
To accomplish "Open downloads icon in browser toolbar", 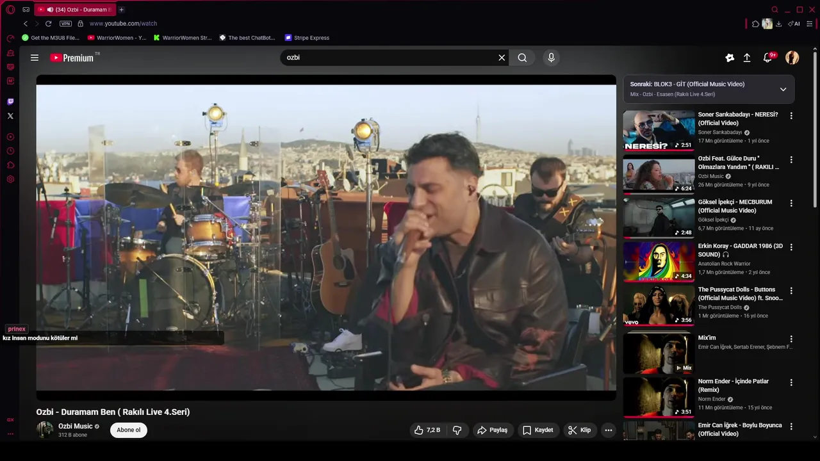I will (778, 24).
